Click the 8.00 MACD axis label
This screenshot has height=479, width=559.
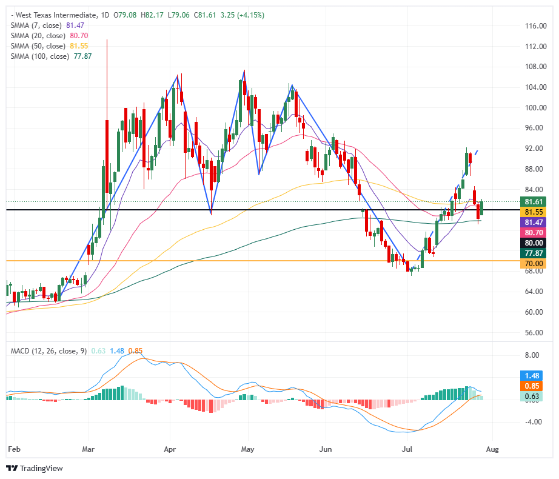click(532, 355)
